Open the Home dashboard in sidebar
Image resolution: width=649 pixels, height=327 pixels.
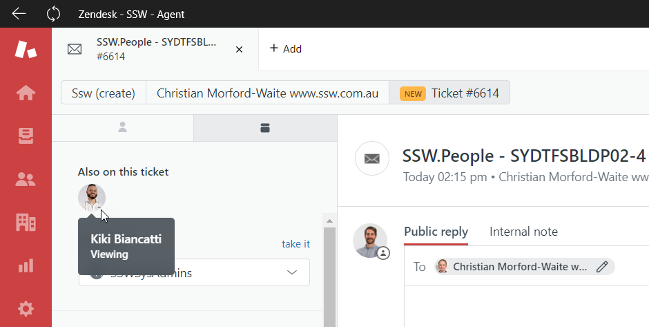point(26,93)
